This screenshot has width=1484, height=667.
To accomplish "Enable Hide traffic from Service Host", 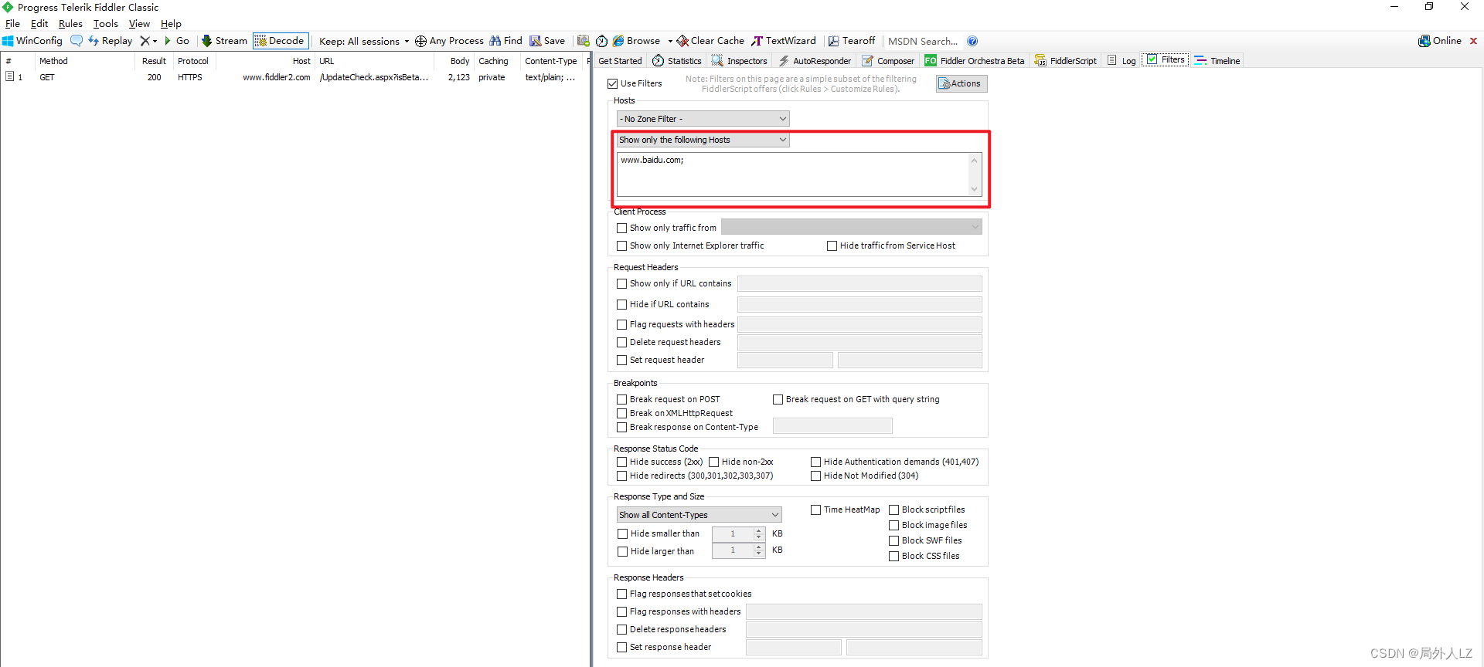I will point(832,245).
